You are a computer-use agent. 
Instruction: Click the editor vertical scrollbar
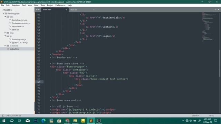pyautogui.click(x=220, y=63)
